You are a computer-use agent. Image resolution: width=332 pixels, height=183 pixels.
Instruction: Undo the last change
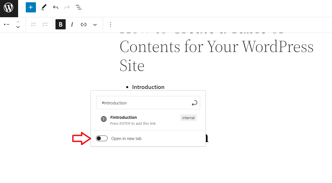pos(55,7)
